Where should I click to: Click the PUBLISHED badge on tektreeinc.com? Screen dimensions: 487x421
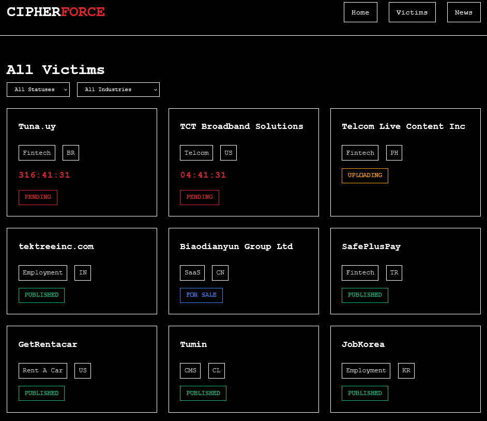[41, 295]
